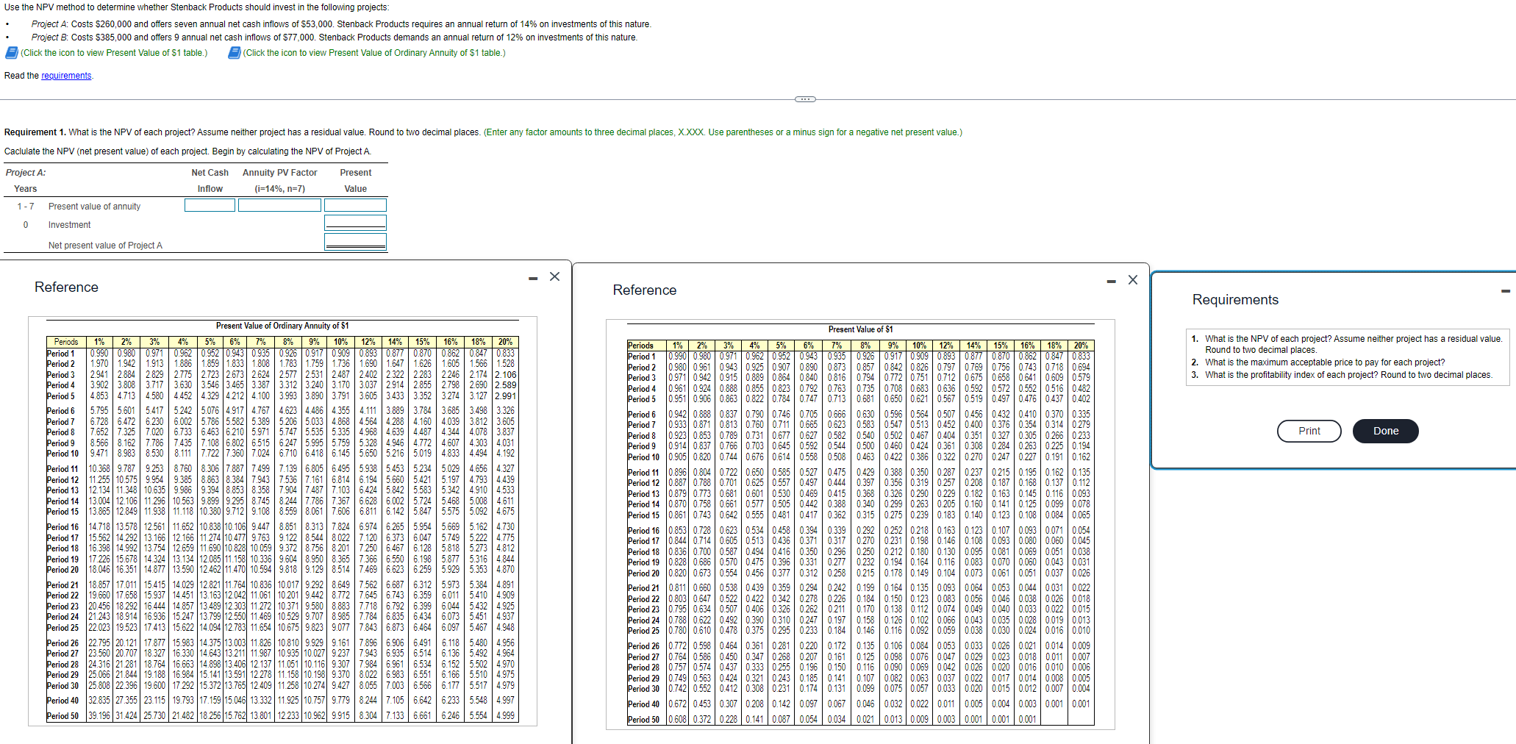Print the Requirements dialog
Viewport: 1516px width, 744px height.
coord(1309,431)
